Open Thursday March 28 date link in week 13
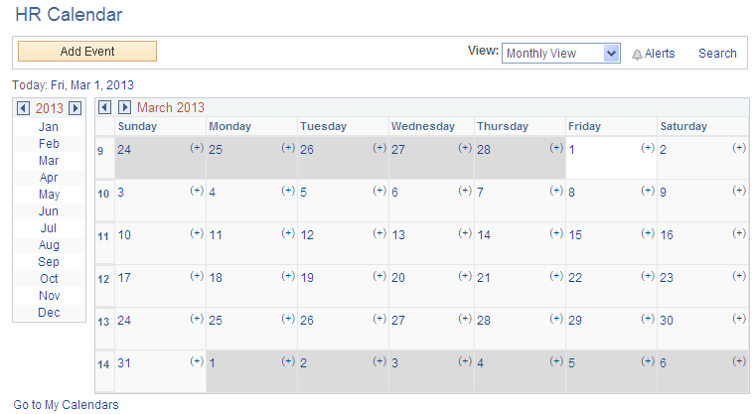The image size is (752, 414). 484,320
